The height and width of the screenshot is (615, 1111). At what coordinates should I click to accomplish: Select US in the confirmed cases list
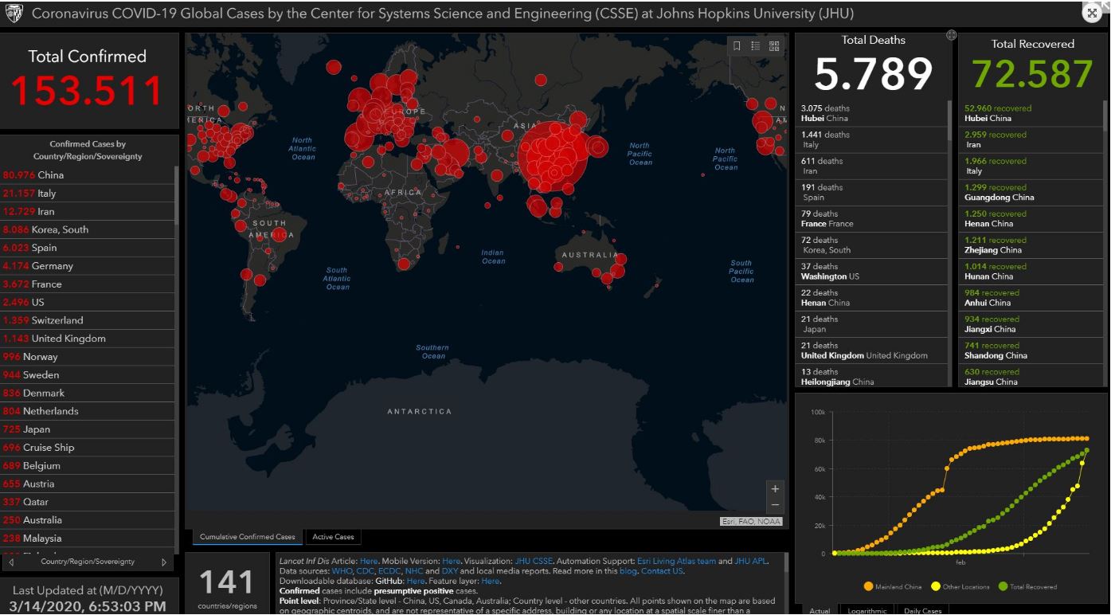point(88,302)
